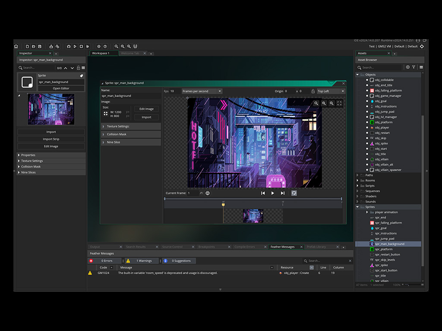Click the tag icon beside Sprite in Inspector

82,76
